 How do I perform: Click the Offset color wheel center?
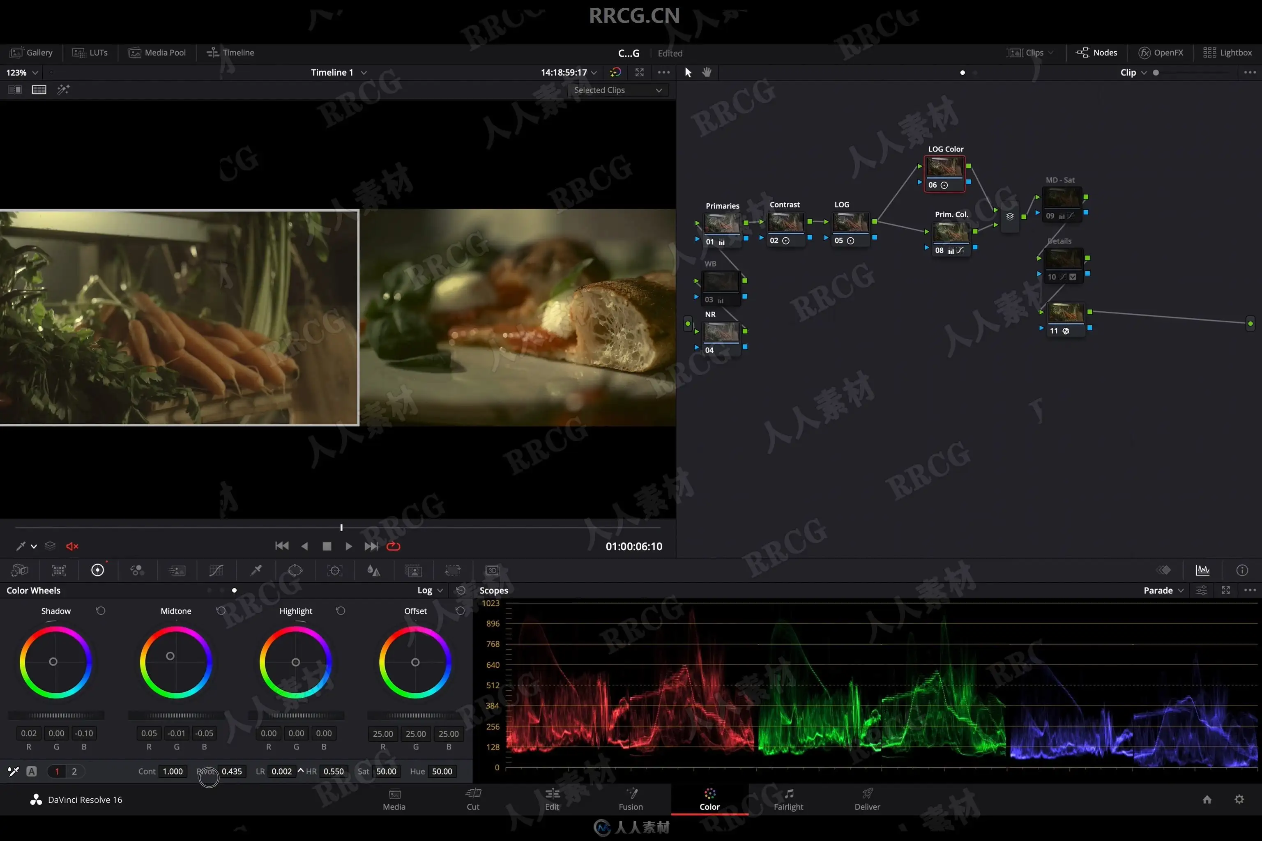(415, 662)
